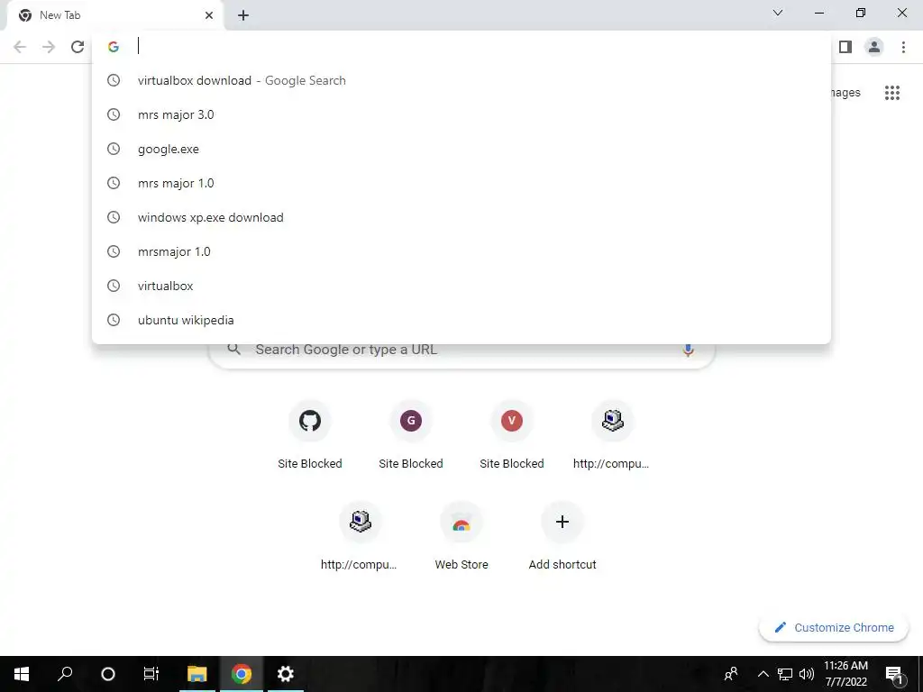Reload the page with the refresh icon
The height and width of the screenshot is (692, 923).
78,47
